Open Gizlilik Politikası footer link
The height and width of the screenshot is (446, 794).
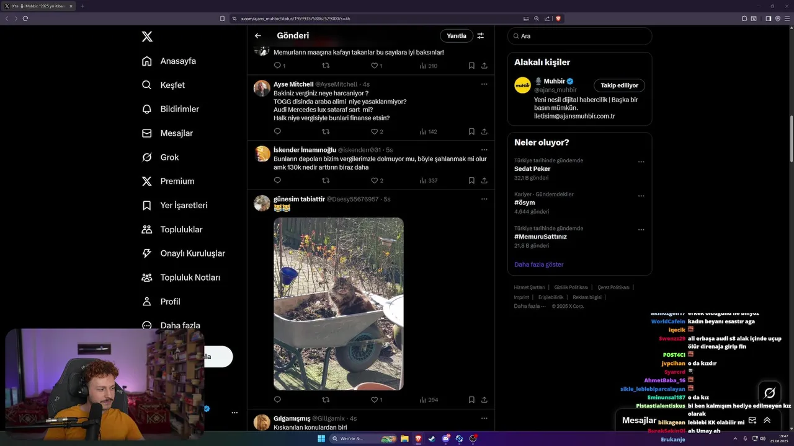[x=571, y=287]
